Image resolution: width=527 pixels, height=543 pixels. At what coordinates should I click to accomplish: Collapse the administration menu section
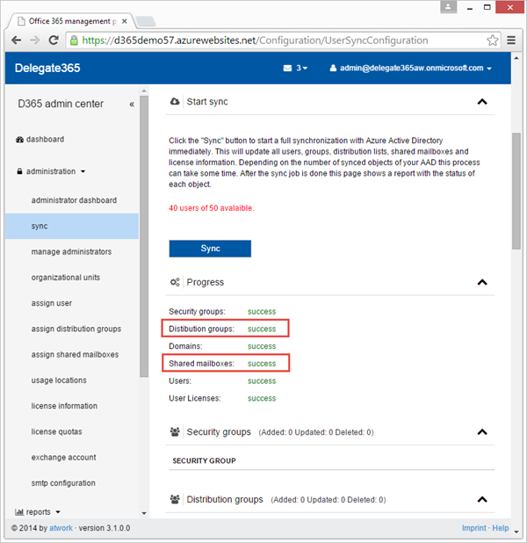click(x=51, y=171)
